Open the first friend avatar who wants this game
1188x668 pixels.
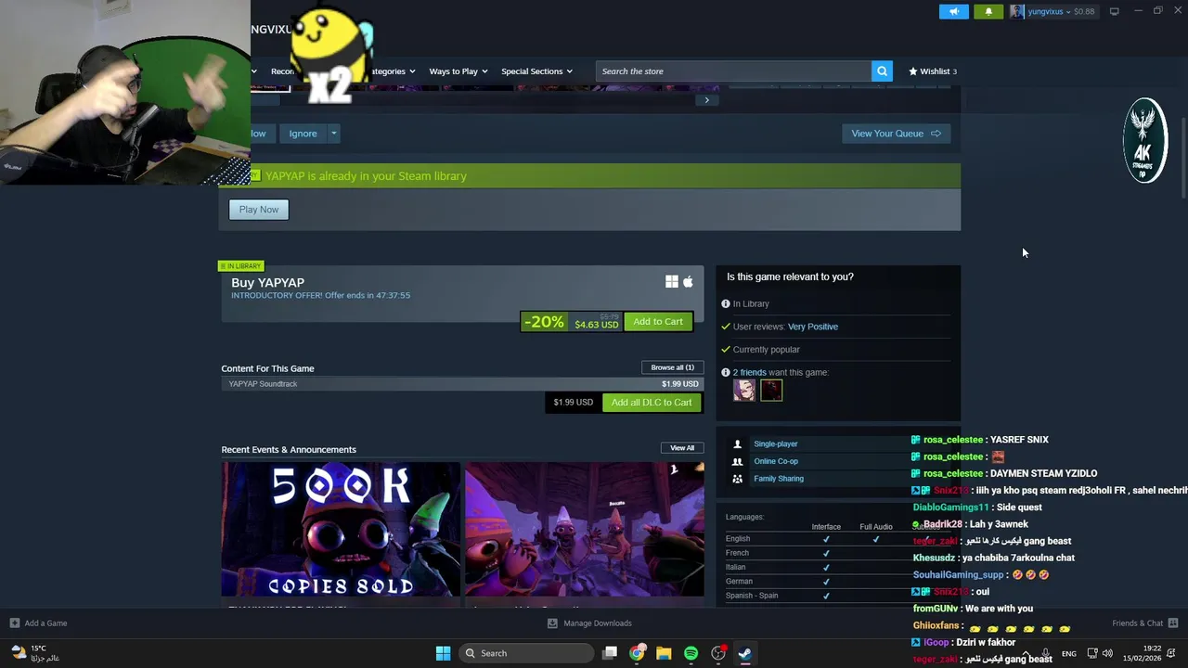[743, 391]
